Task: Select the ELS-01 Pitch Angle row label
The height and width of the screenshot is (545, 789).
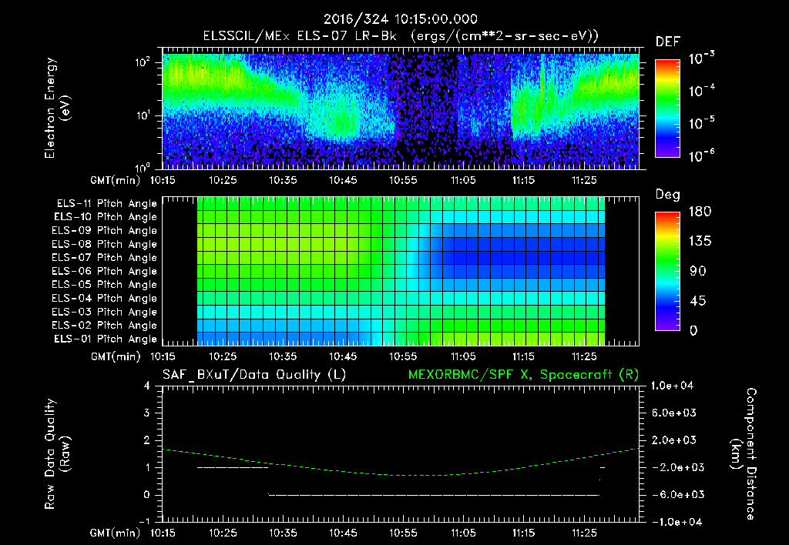Action: click(x=106, y=339)
